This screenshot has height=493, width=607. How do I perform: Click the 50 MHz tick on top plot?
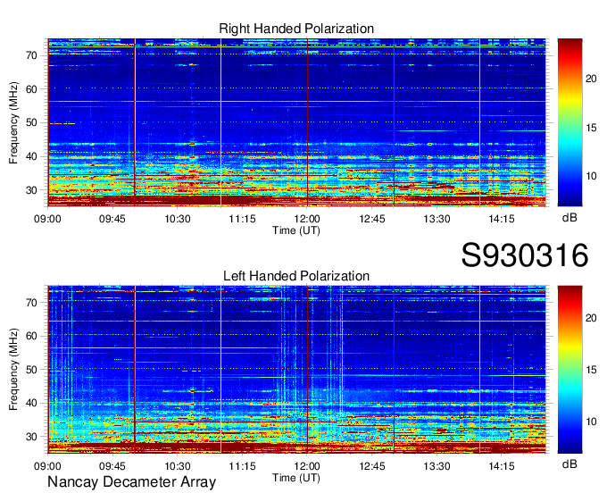[32, 123]
